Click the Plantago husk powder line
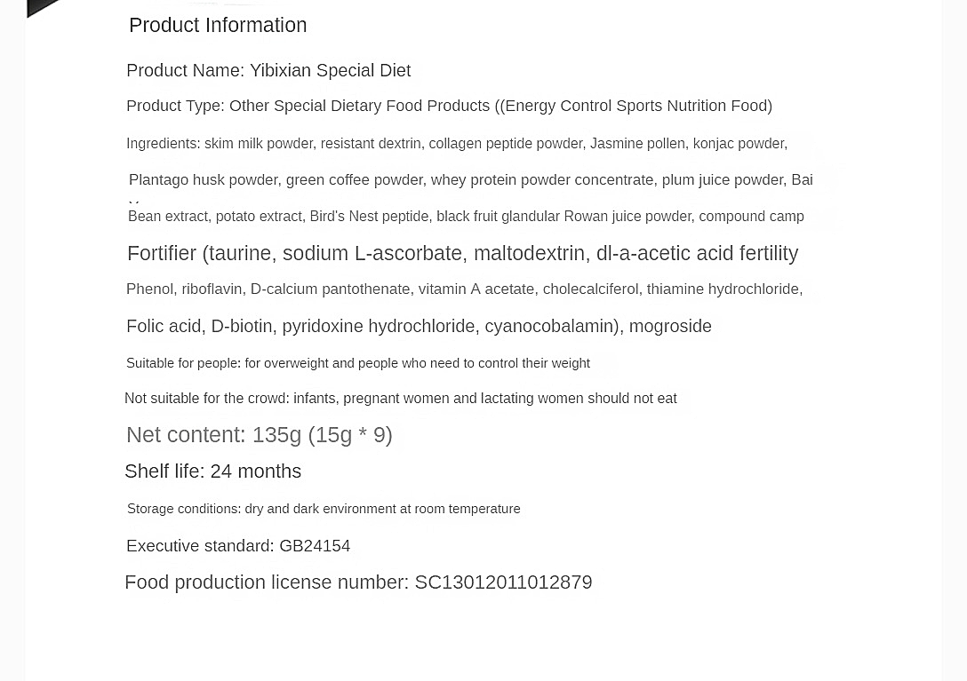Screen dimensions: 967x681 [x=470, y=179]
